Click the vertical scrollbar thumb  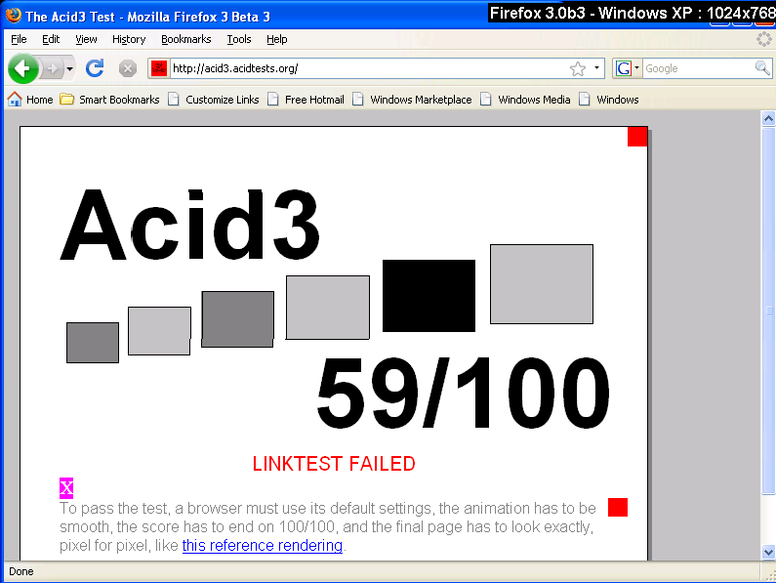(768, 311)
